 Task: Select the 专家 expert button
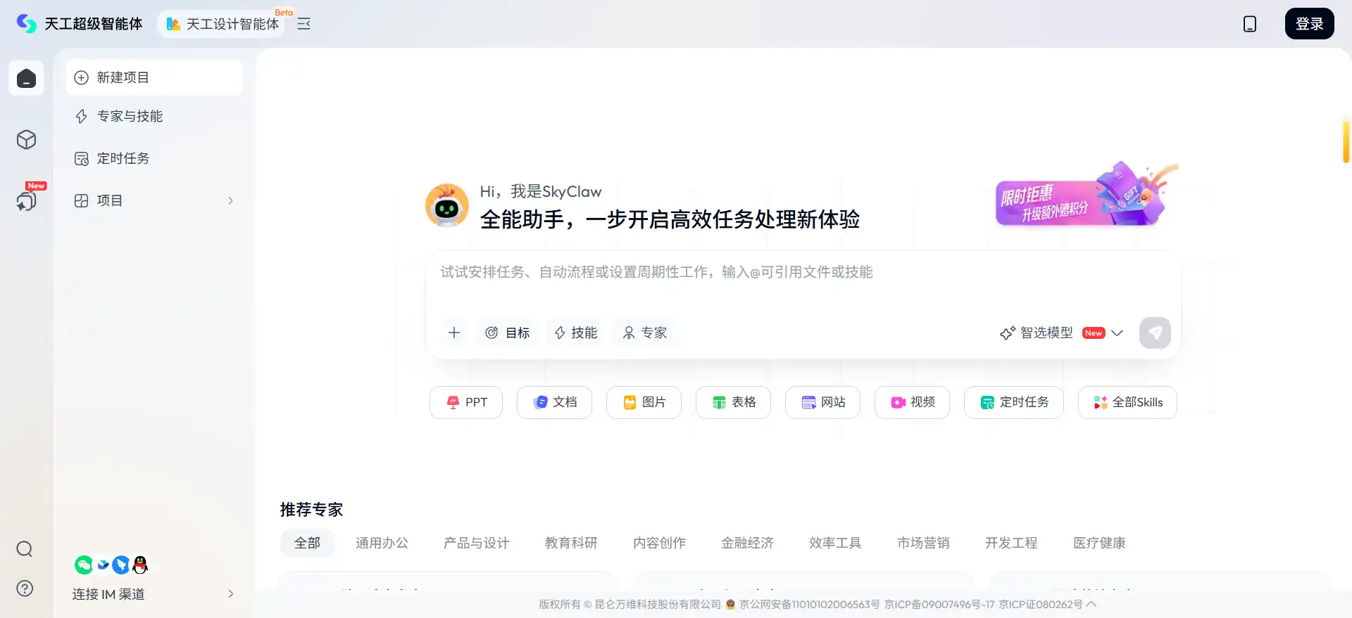(645, 333)
